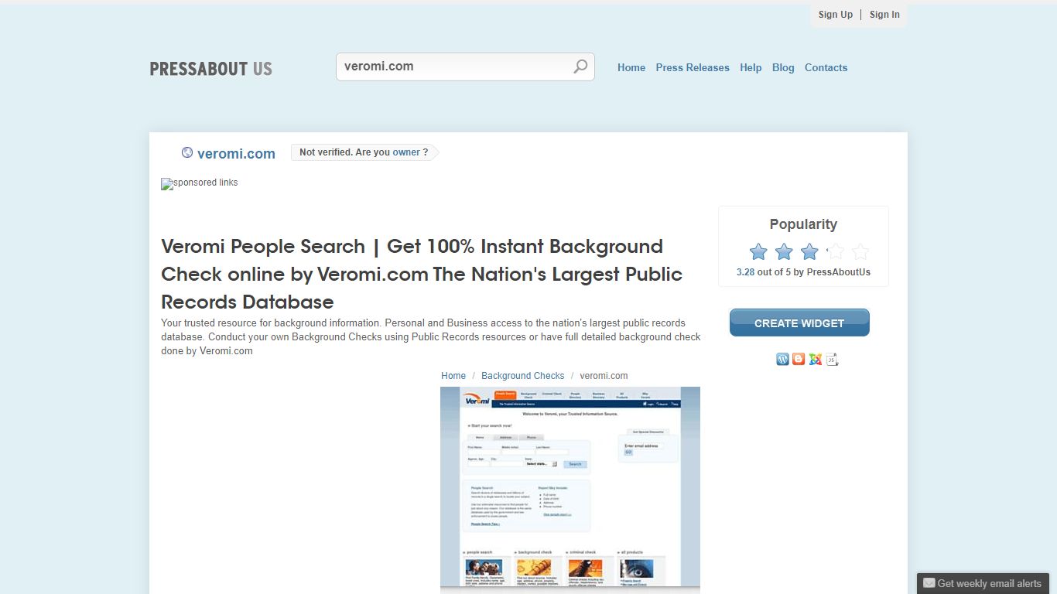The width and height of the screenshot is (1057, 594).
Task: Click Home in the breadcrumb
Action: [453, 376]
